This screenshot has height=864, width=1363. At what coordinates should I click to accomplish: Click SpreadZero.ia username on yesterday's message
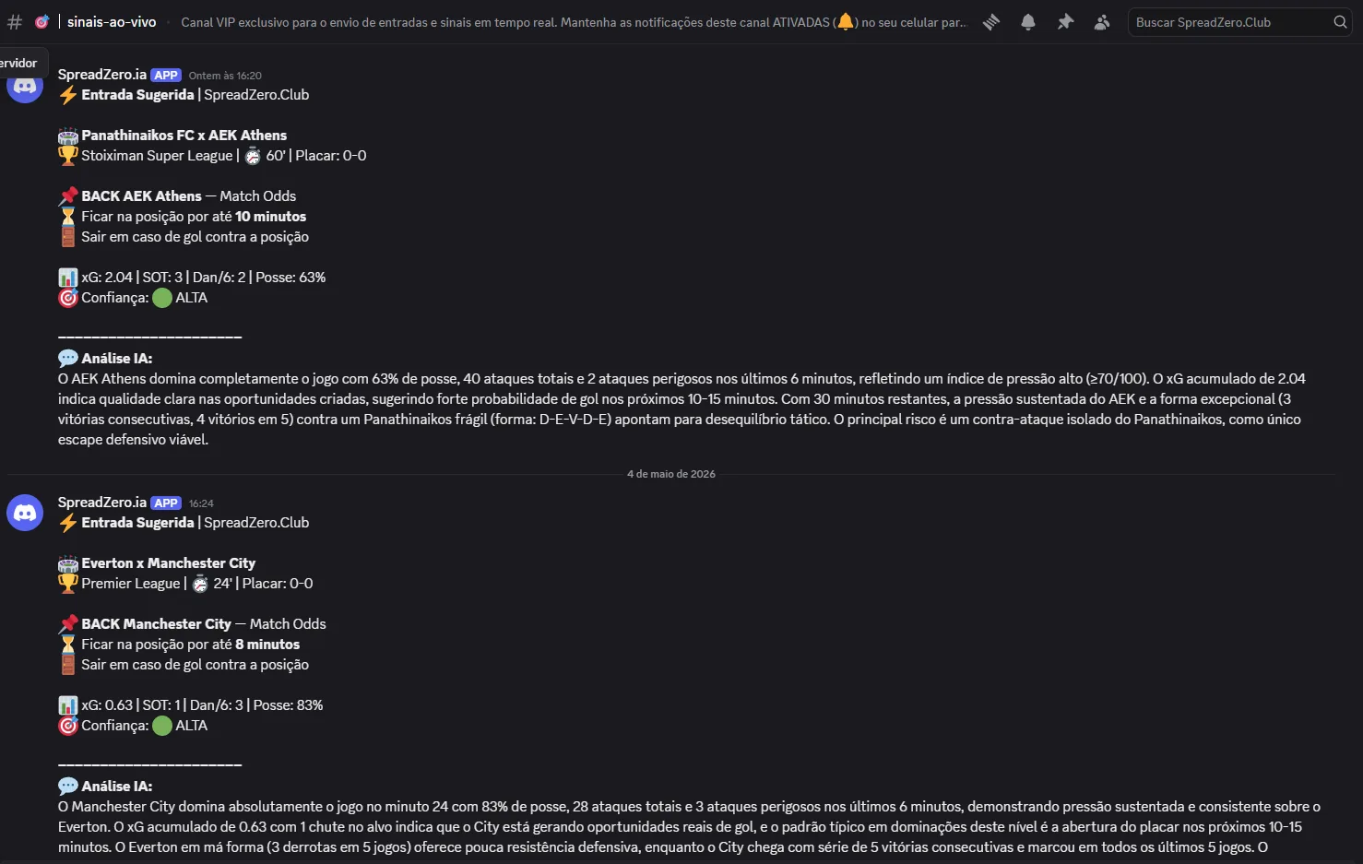101,75
